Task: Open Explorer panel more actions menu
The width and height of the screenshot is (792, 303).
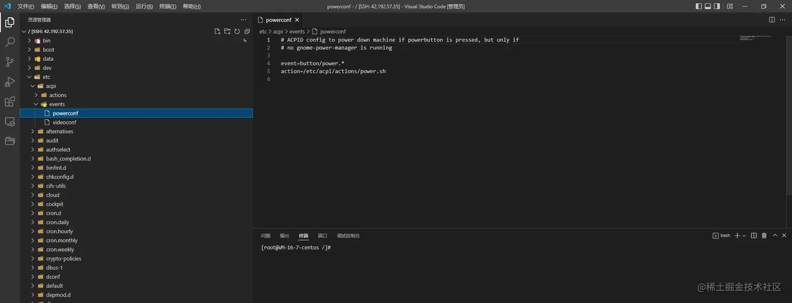Action: click(243, 20)
